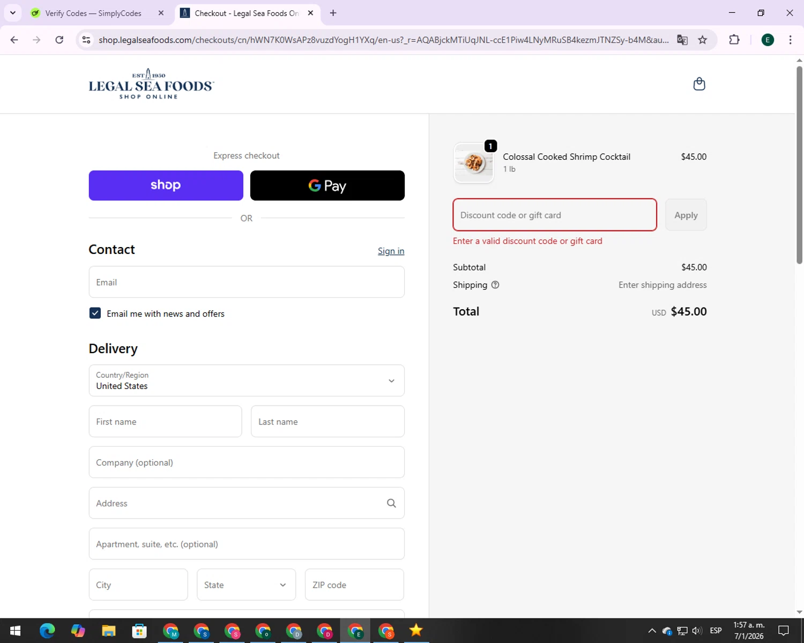
Task: Open the taskbar clock showing 1:57 a. m.
Action: tap(749, 631)
